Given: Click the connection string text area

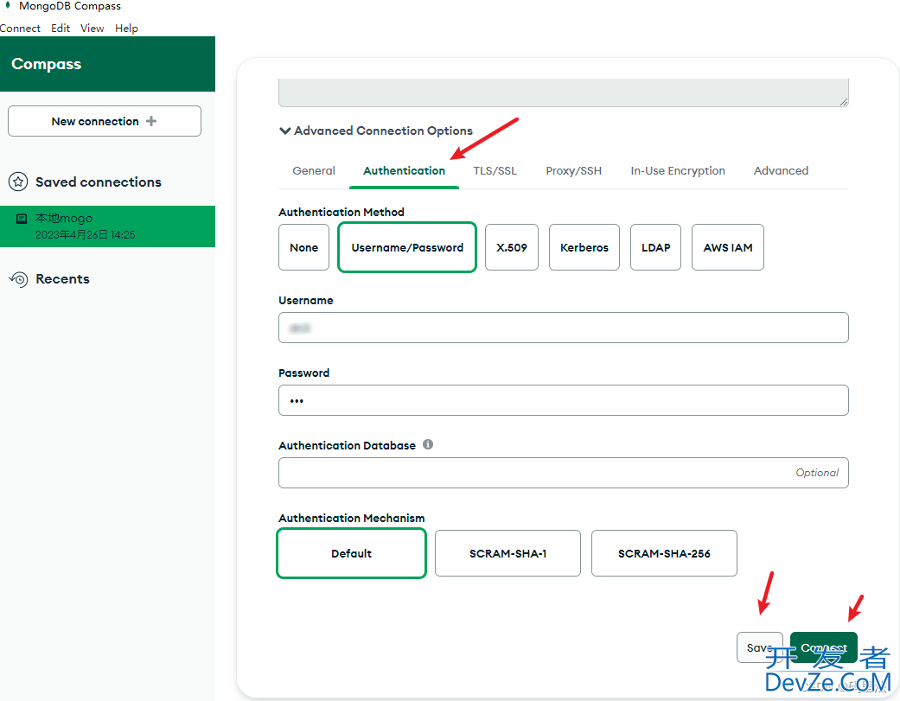Looking at the screenshot, I should 564,92.
